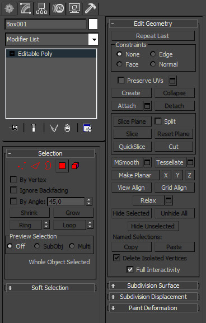Open Configure Modifier Sets icon
The image size is (206, 323).
pyautogui.click(x=87, y=128)
